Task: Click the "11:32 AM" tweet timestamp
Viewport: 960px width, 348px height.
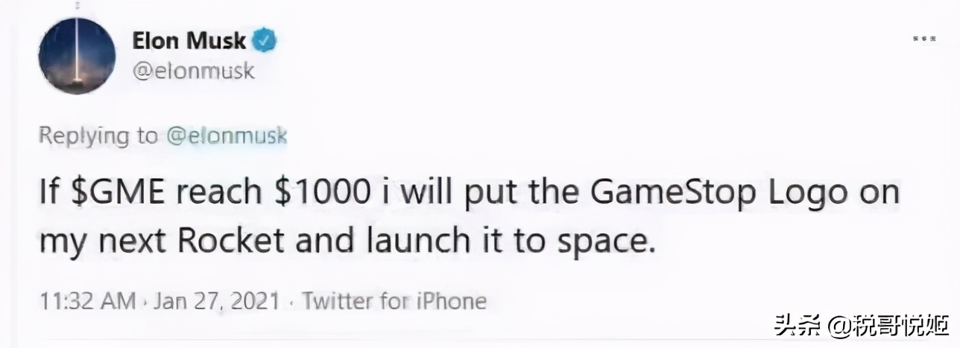Action: click(x=87, y=301)
